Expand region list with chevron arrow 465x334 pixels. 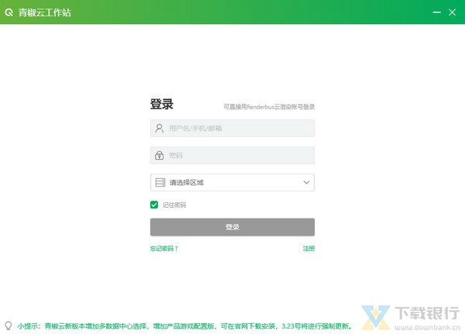click(x=306, y=182)
